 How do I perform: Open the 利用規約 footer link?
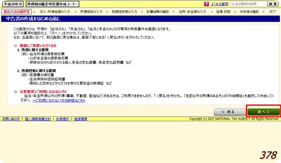[x=63, y=119]
